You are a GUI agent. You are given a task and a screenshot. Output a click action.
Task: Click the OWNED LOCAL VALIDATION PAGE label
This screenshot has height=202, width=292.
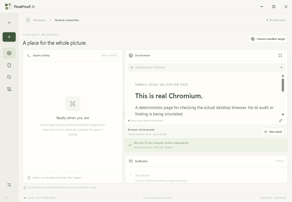coord(162,84)
